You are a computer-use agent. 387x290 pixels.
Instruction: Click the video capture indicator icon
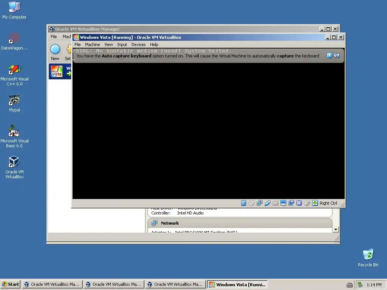coord(291,203)
